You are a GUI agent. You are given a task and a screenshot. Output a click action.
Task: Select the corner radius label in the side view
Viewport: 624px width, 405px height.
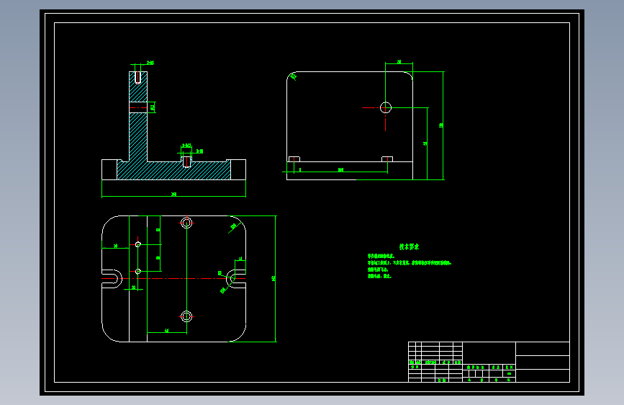tap(294, 76)
